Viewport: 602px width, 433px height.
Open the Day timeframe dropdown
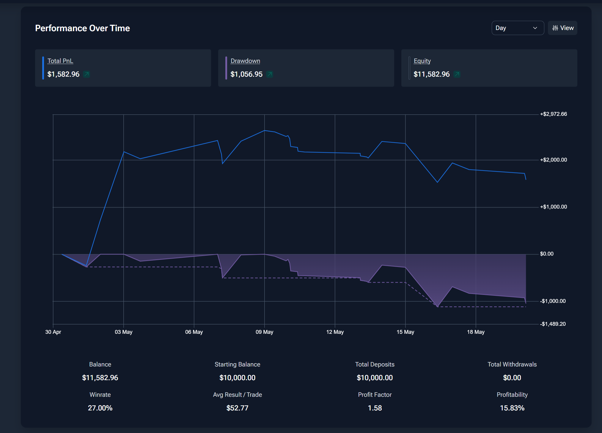pos(518,28)
